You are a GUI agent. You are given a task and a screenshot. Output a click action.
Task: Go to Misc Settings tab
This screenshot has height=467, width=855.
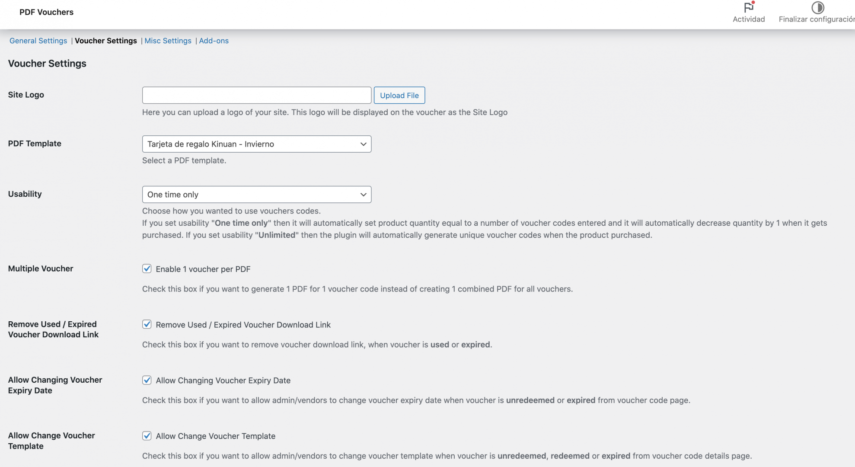pos(168,41)
